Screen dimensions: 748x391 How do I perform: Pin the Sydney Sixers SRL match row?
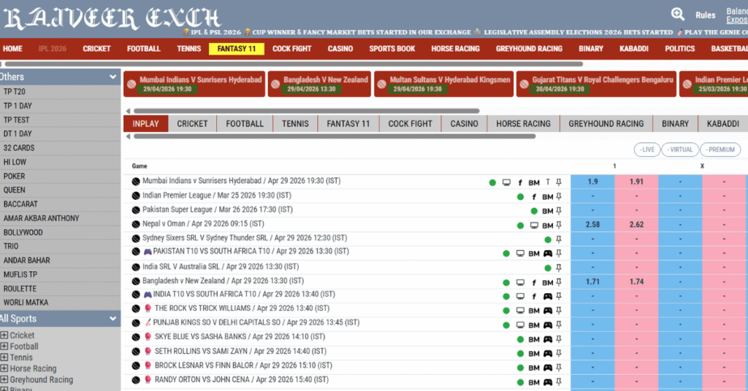point(559,239)
